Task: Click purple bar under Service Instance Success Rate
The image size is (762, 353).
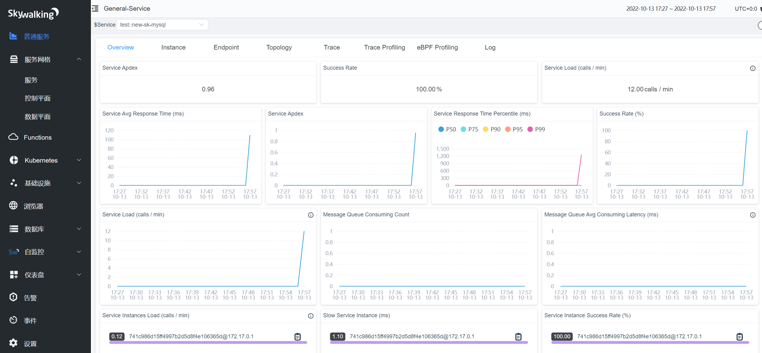Action: 650,343
